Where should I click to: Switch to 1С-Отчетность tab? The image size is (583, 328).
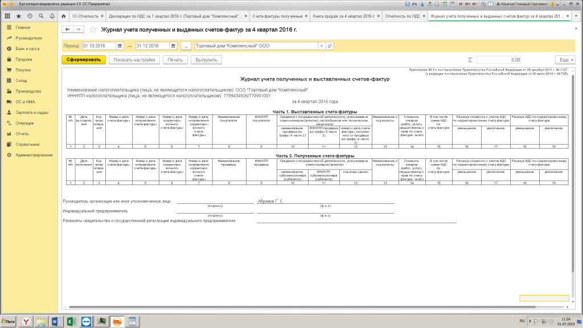tap(85, 16)
